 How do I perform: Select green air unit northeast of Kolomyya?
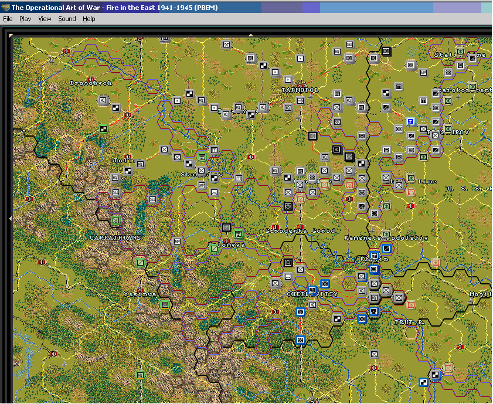[x=239, y=234]
